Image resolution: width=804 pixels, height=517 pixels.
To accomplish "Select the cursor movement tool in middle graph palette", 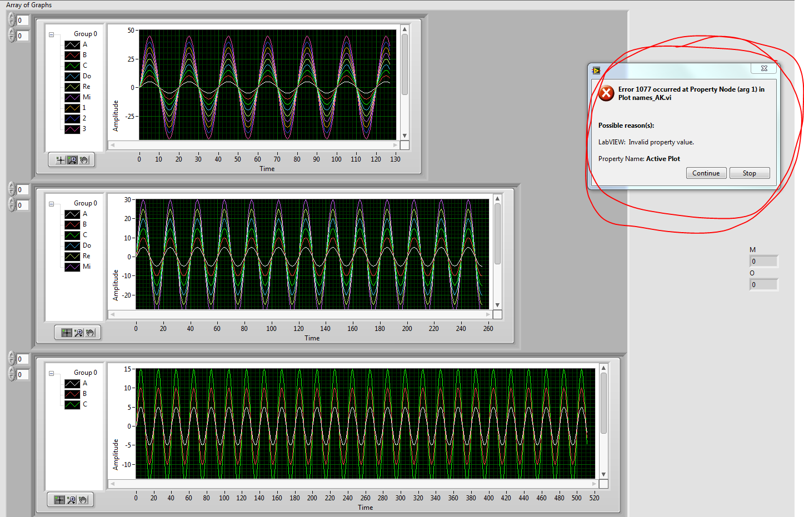I will point(67,333).
